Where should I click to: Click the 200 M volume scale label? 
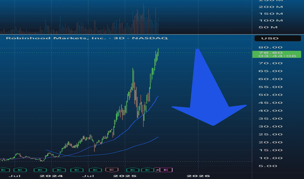pyautogui.click(x=271, y=7)
